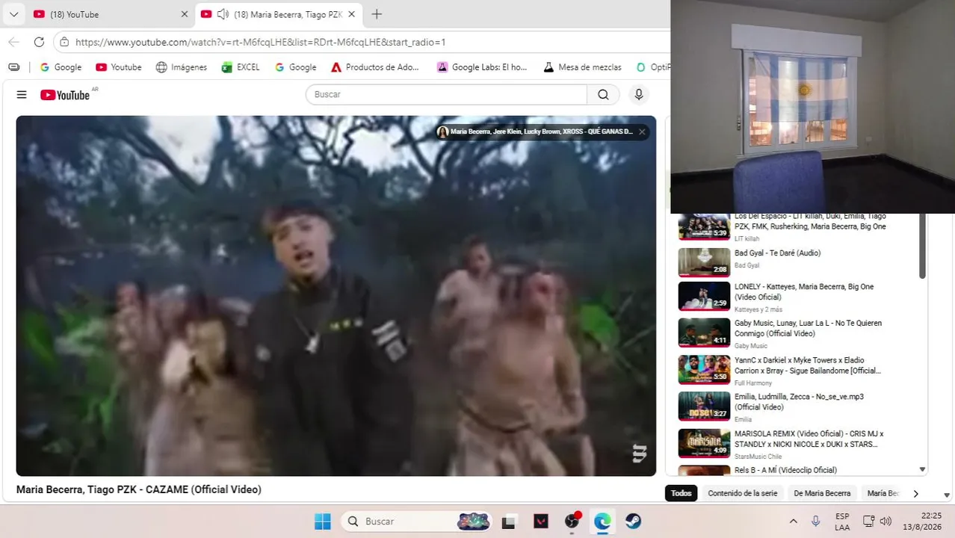Click the YouTube 'Buscar' search field
The height and width of the screenshot is (538, 955).
click(x=446, y=94)
